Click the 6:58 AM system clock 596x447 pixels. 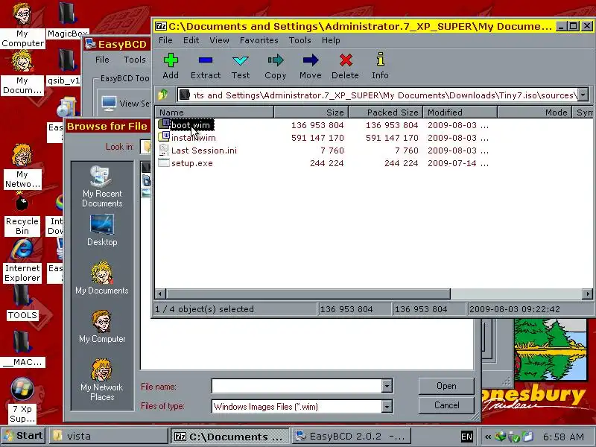click(x=563, y=437)
